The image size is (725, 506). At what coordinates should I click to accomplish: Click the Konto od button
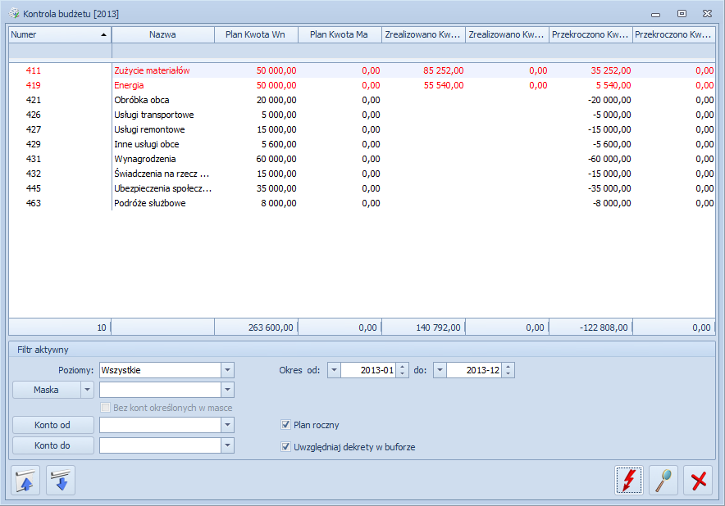[52, 425]
